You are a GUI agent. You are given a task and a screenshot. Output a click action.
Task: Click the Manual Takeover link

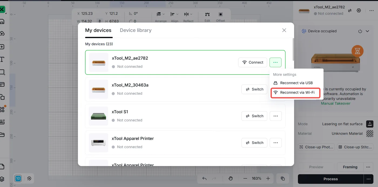coord(336,103)
